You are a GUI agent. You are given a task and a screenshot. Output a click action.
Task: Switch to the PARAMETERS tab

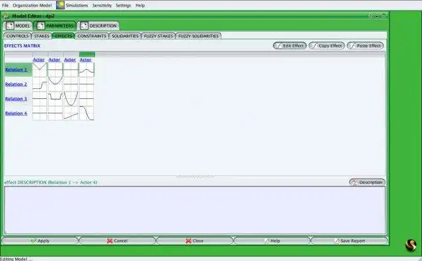tap(55, 26)
